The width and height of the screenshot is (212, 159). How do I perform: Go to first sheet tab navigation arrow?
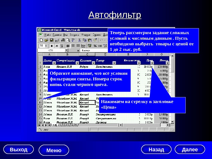point(39,125)
